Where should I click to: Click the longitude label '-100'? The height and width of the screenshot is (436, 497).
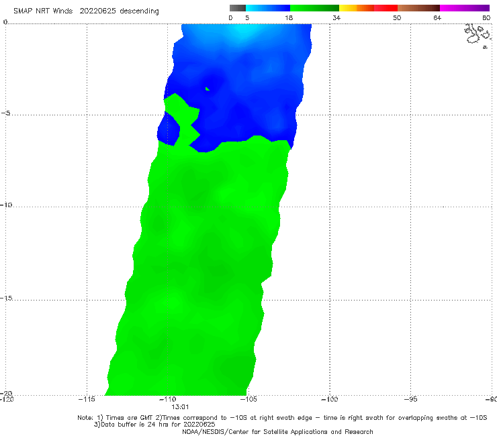(330, 399)
